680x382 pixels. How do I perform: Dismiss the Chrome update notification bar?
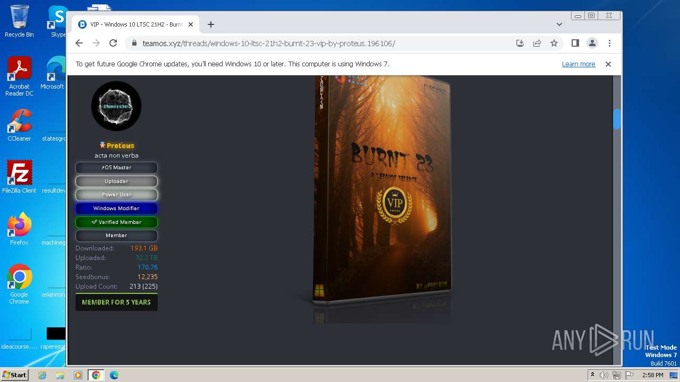tap(608, 64)
